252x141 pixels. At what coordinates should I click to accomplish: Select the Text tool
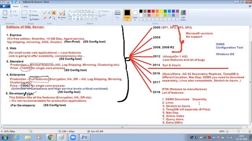click(x=54, y=13)
